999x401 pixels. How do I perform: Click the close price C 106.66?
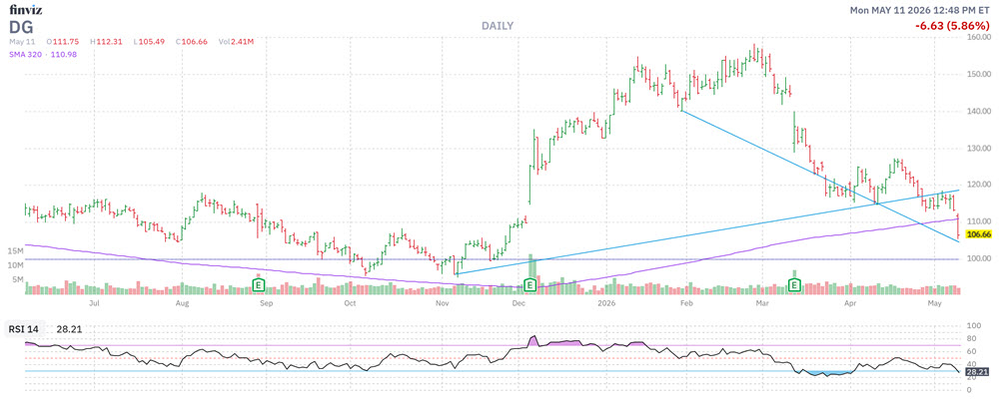click(192, 42)
